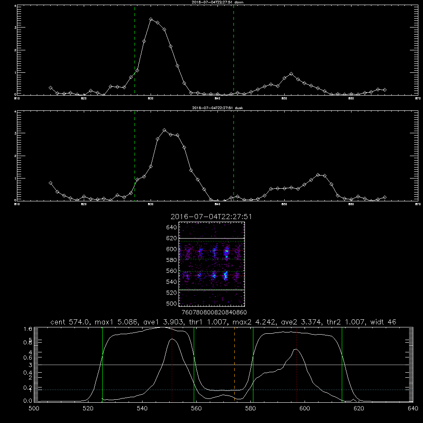The image size is (423, 423).
Task: Select the 'ave2 3.374' value in stats line
Action: pyautogui.click(x=301, y=322)
